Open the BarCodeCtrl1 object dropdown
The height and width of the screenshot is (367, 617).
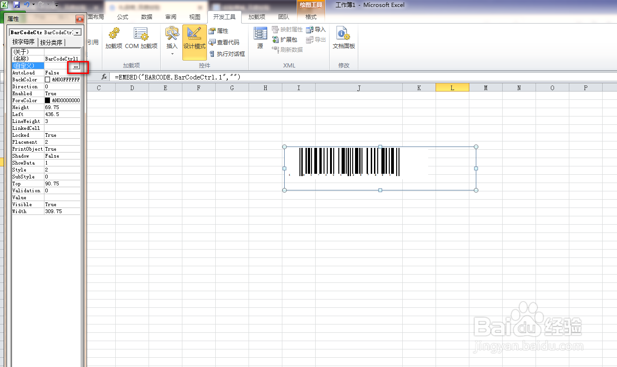(x=77, y=32)
